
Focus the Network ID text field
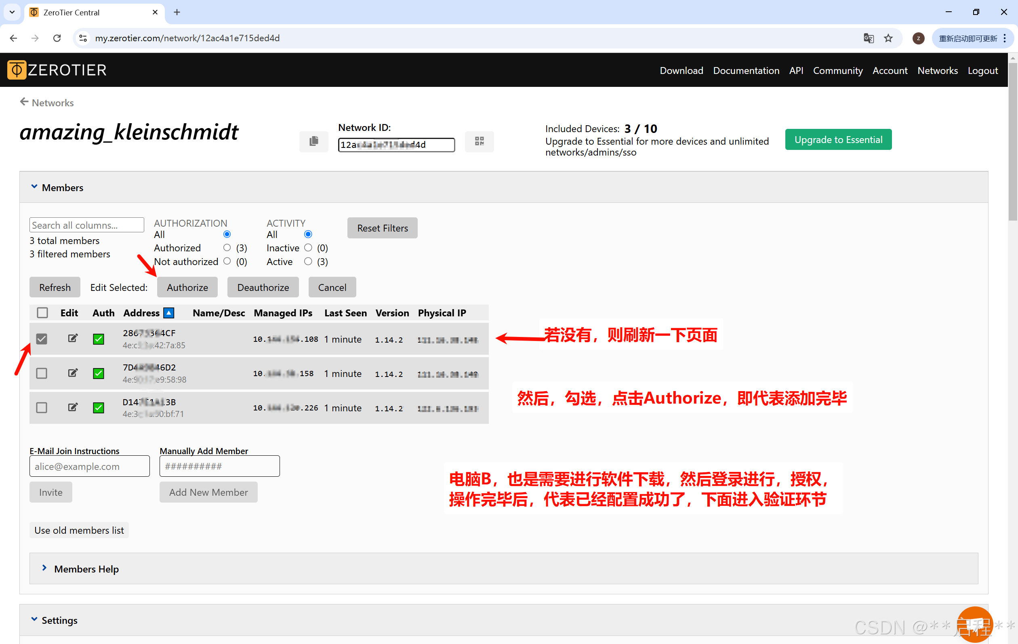(x=397, y=145)
